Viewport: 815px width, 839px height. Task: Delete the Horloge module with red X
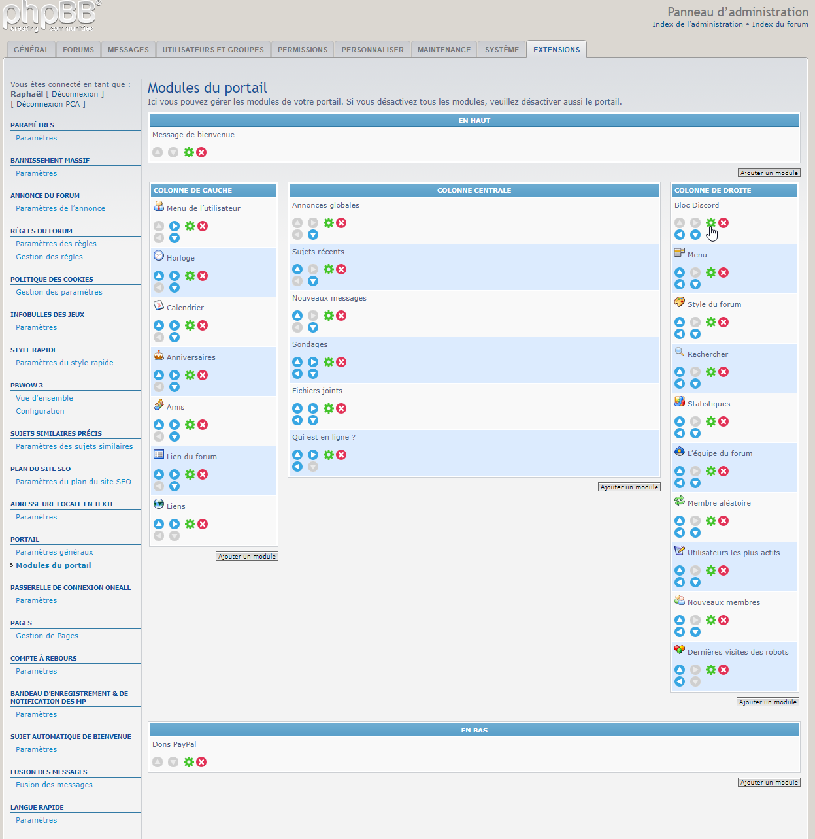(203, 276)
